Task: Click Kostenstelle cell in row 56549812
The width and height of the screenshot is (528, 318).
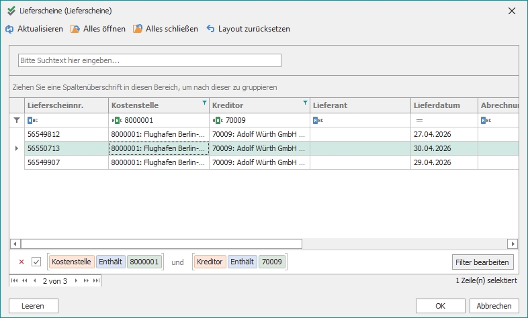Action: tap(159, 134)
